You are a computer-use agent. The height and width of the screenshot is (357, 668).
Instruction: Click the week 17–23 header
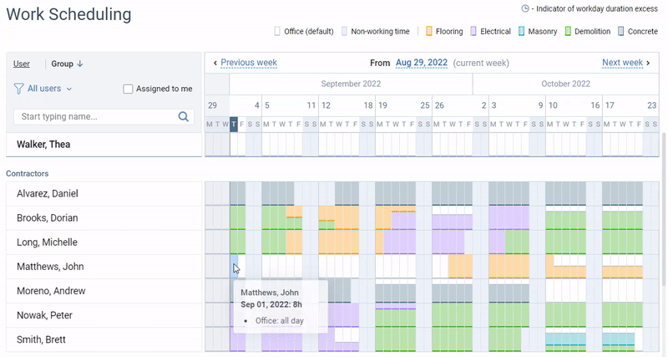tap(630, 105)
